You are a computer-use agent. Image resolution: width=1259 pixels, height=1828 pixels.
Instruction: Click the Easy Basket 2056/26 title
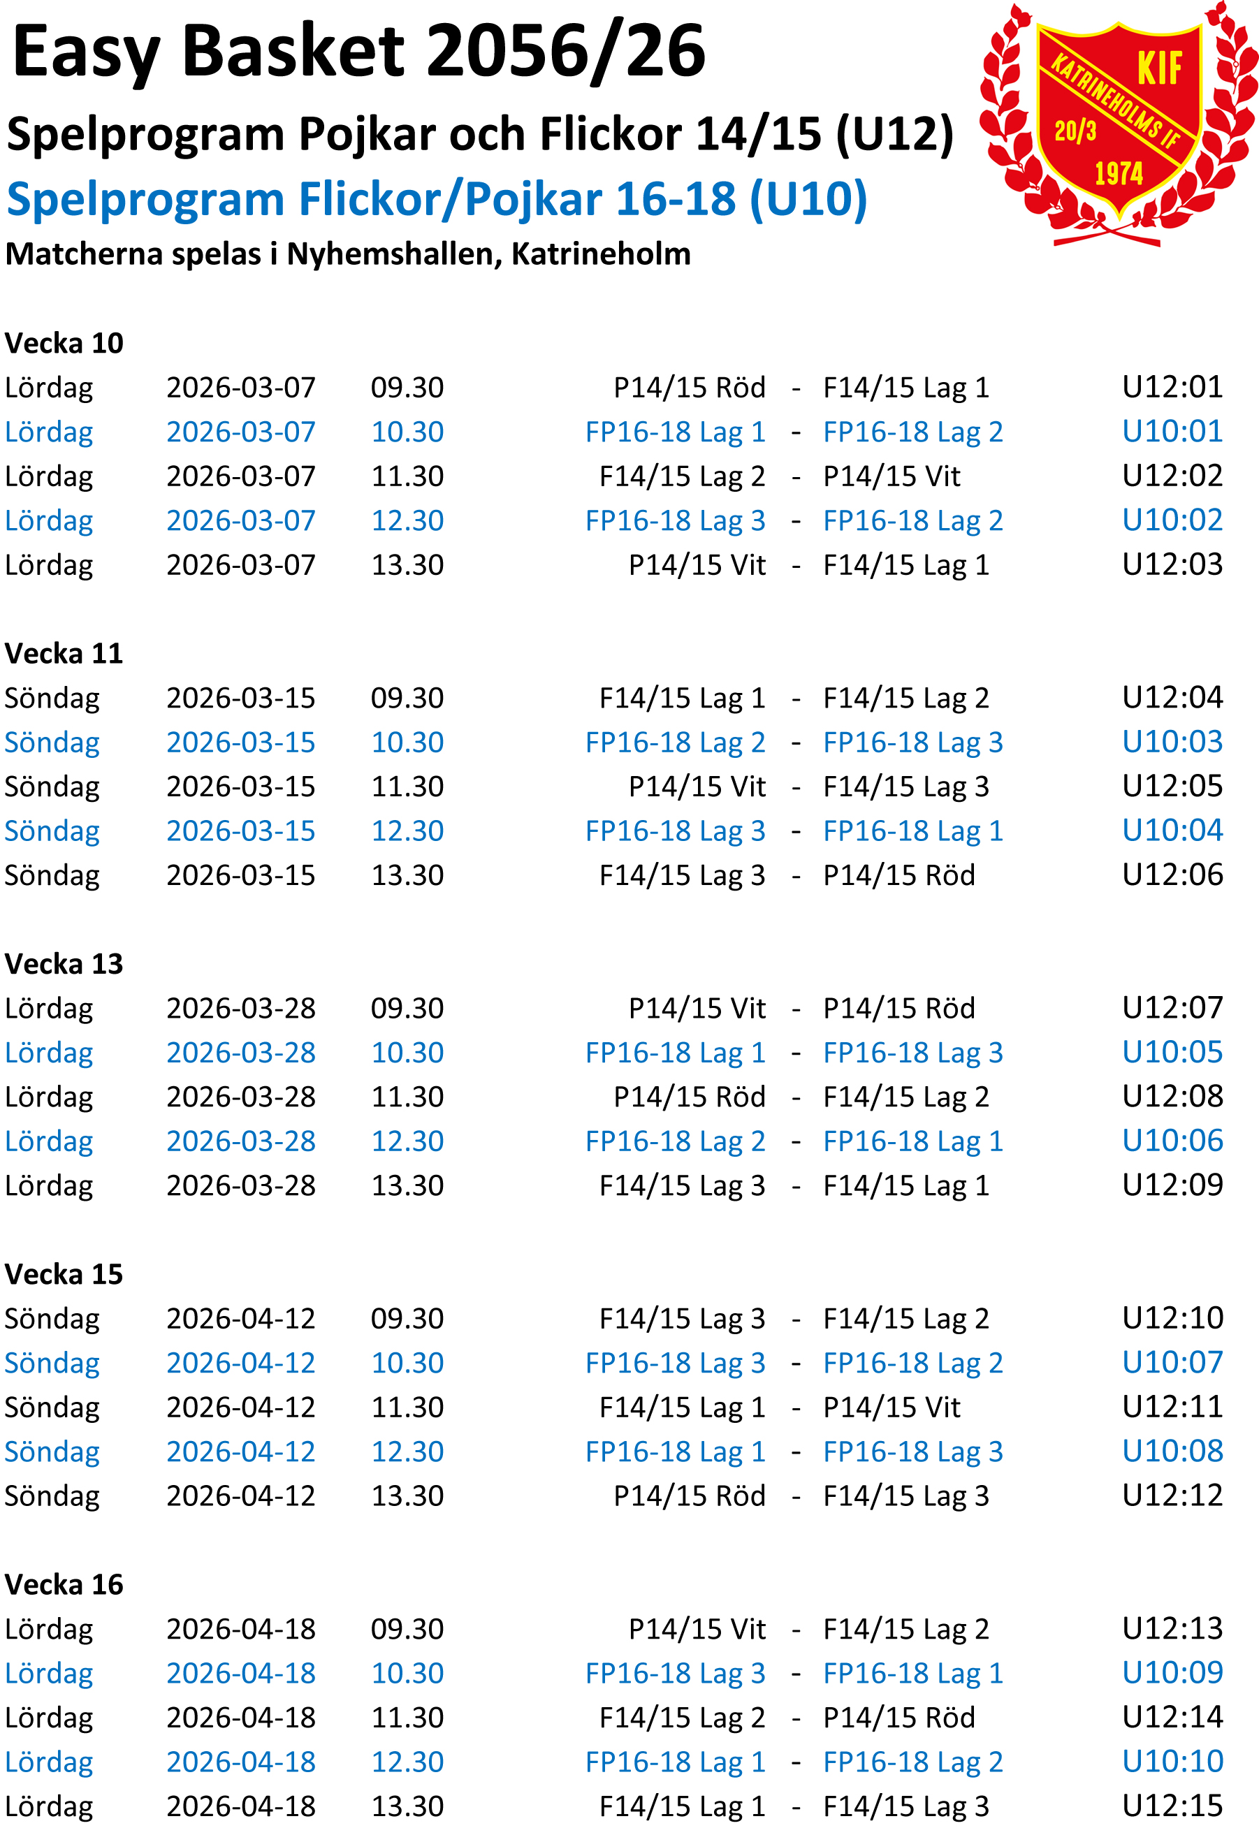coord(359,51)
